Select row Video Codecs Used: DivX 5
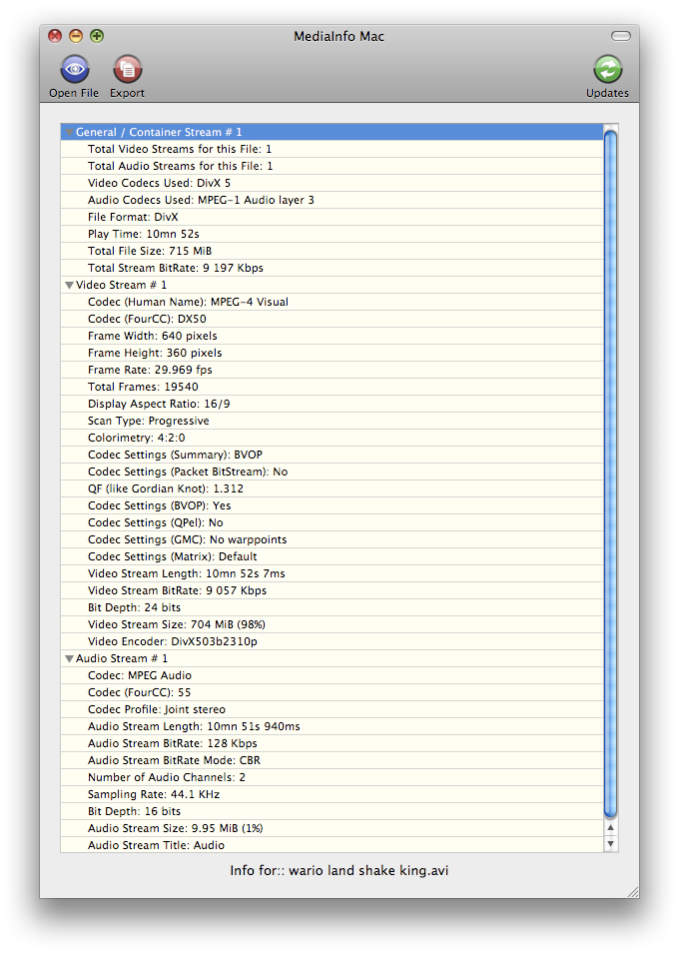The image size is (679, 953). click(x=332, y=183)
